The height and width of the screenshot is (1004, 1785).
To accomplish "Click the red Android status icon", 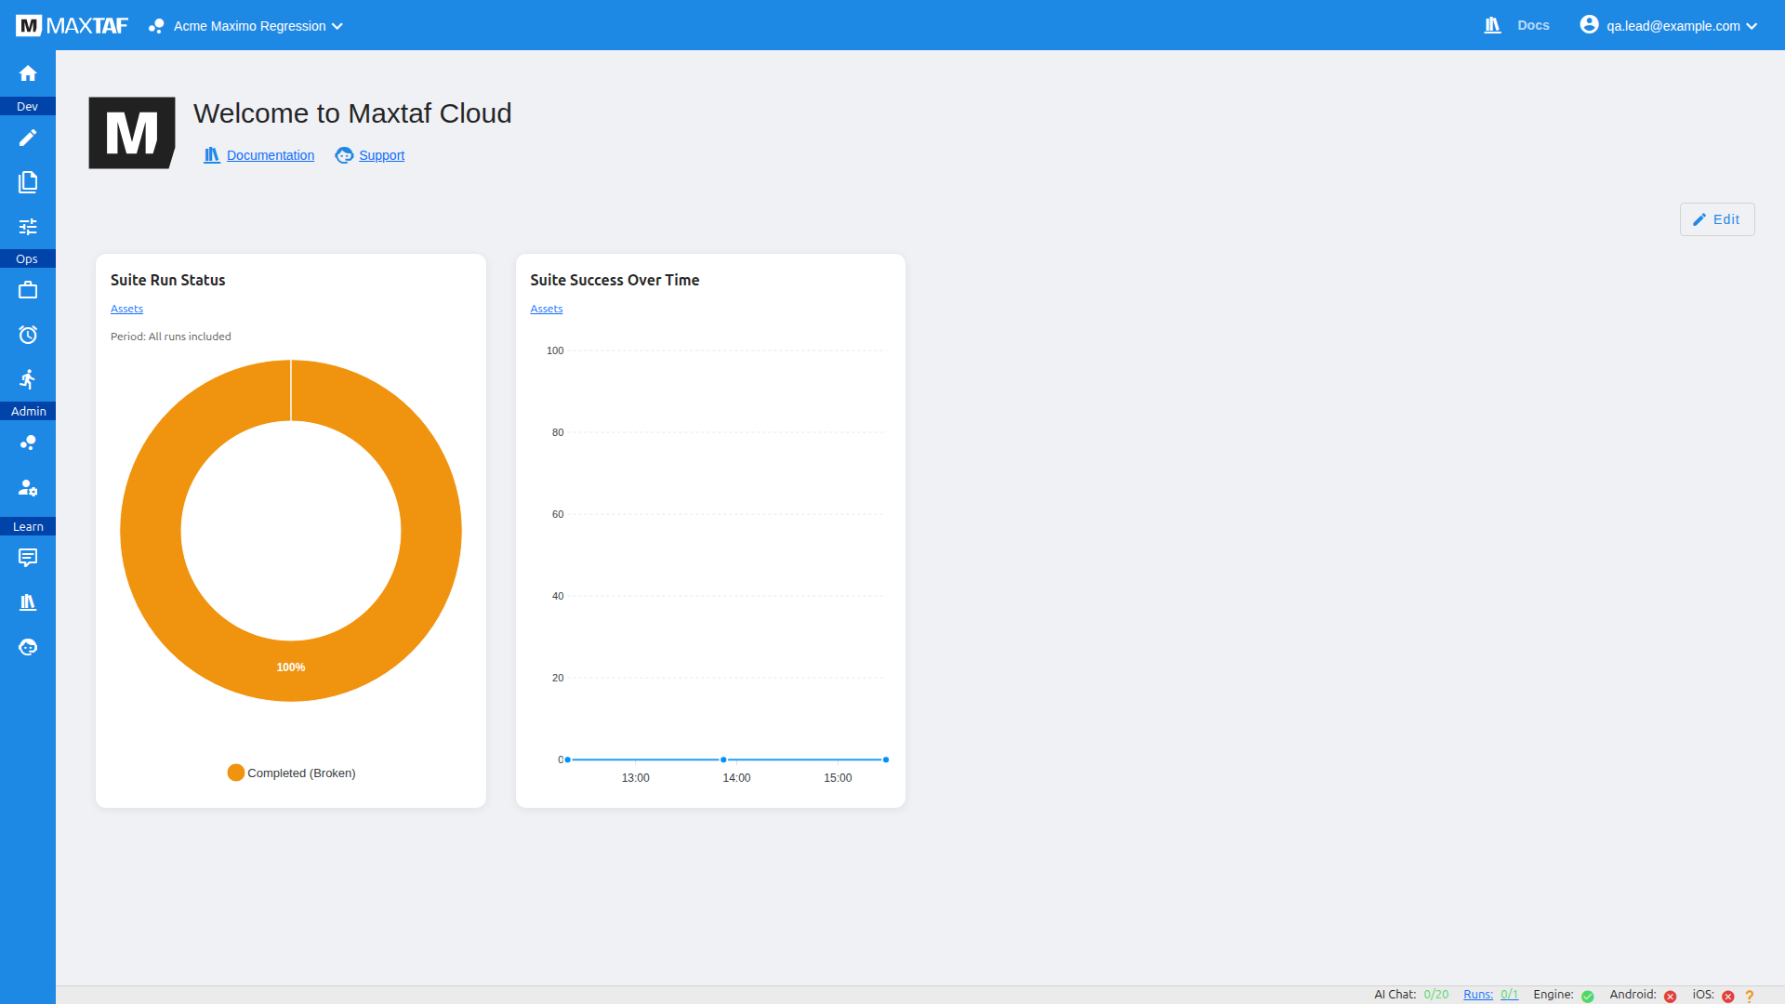I will (x=1670, y=996).
